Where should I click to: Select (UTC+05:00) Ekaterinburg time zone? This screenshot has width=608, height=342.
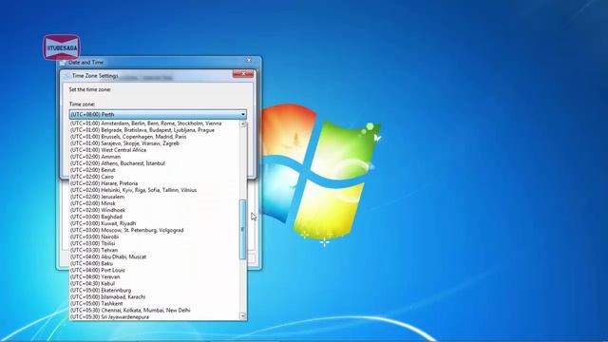(x=155, y=290)
